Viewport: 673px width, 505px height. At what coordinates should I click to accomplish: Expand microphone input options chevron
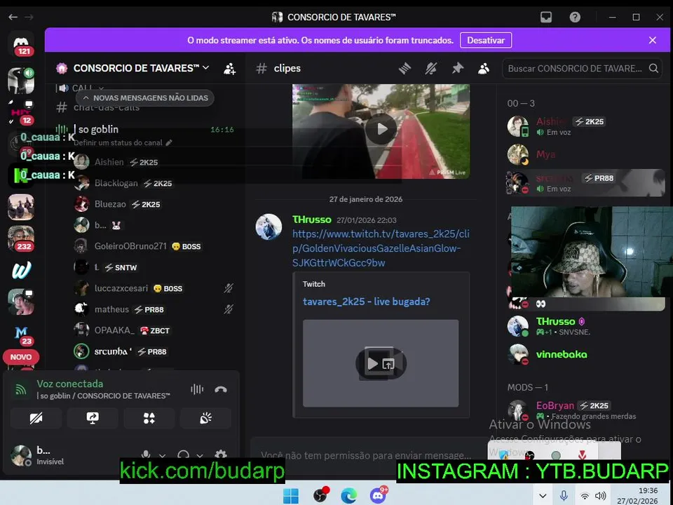coord(162,455)
